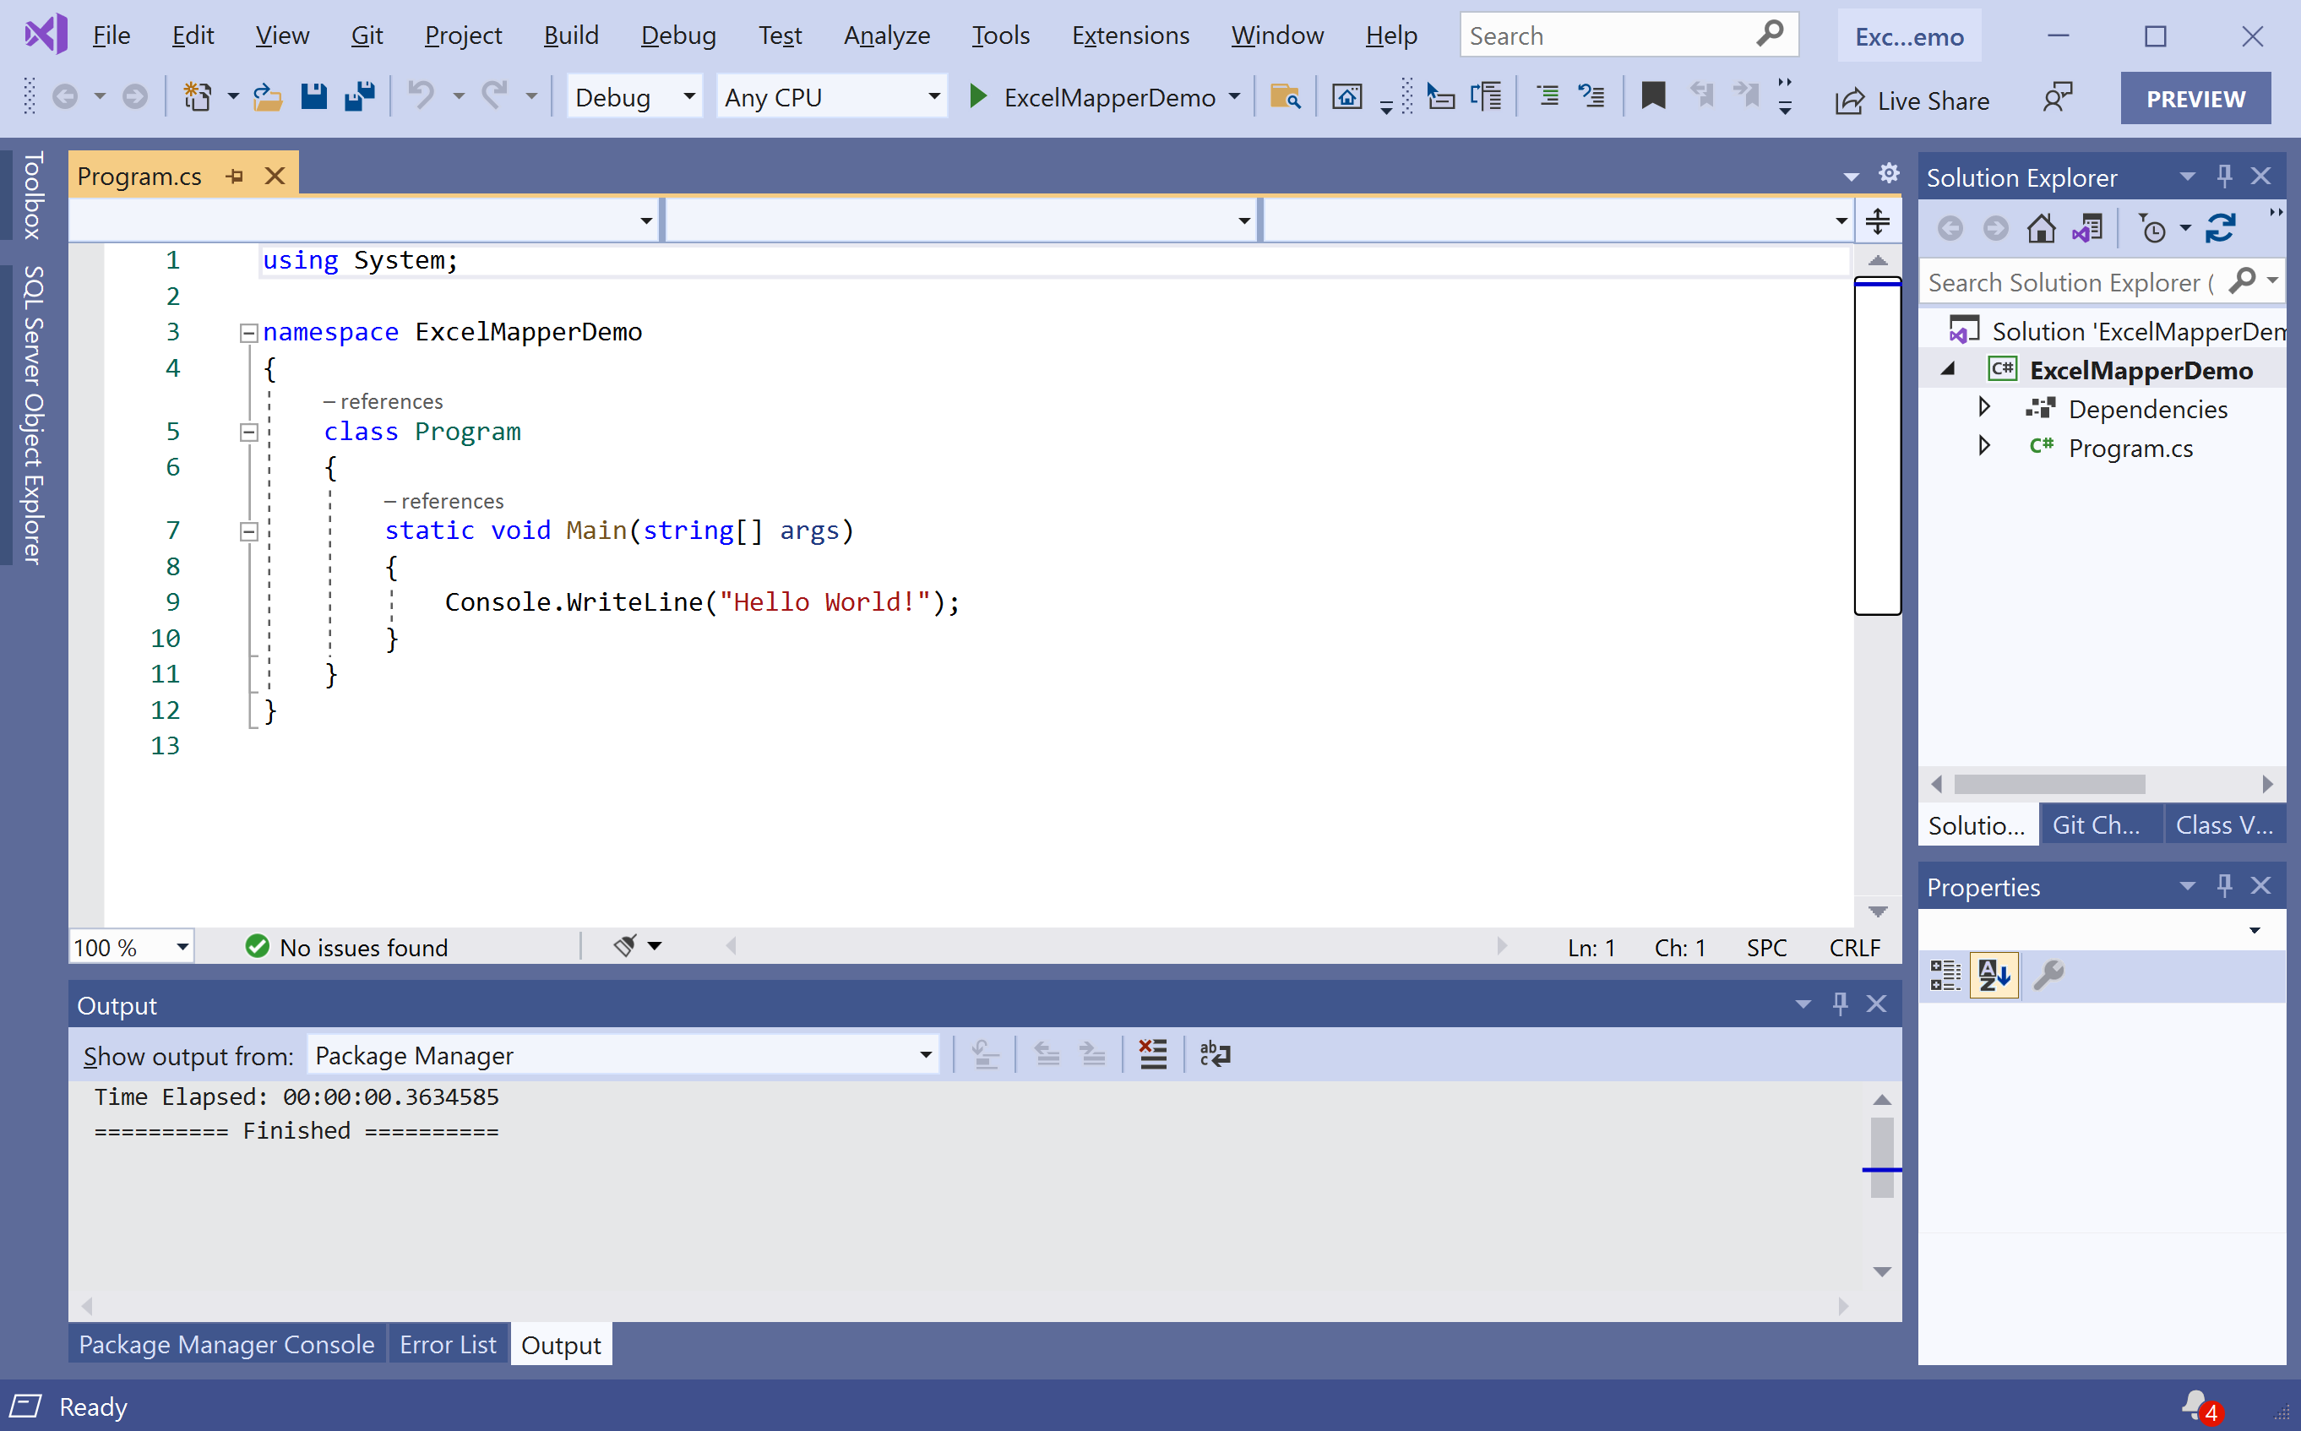Click the PREVIEW button
Image resolution: width=2301 pixels, height=1431 pixels.
point(2194,99)
